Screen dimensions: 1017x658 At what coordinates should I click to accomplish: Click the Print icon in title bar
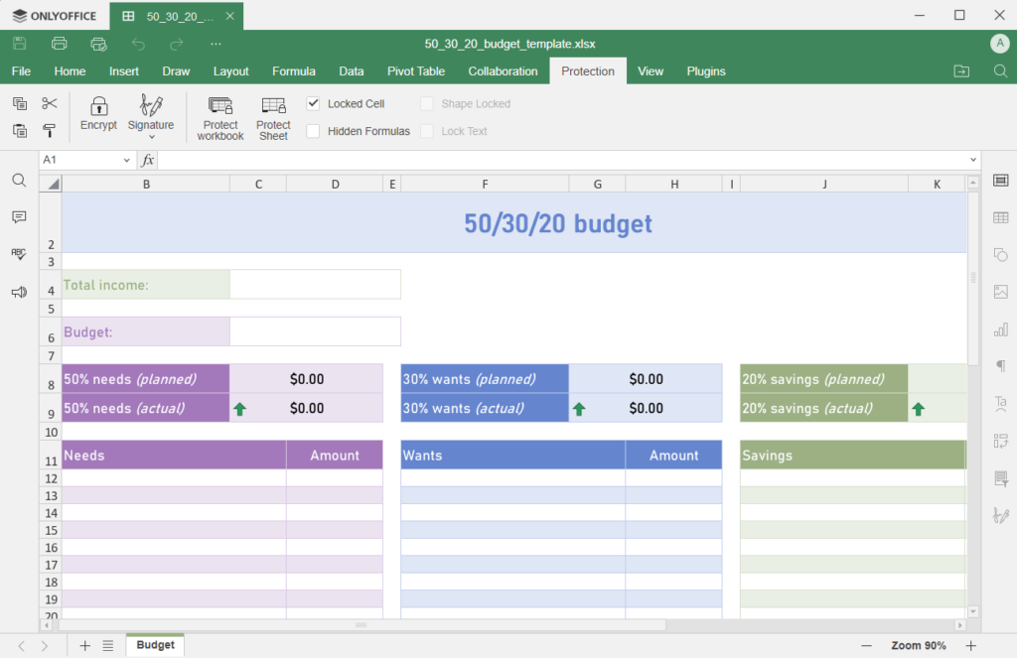click(60, 44)
